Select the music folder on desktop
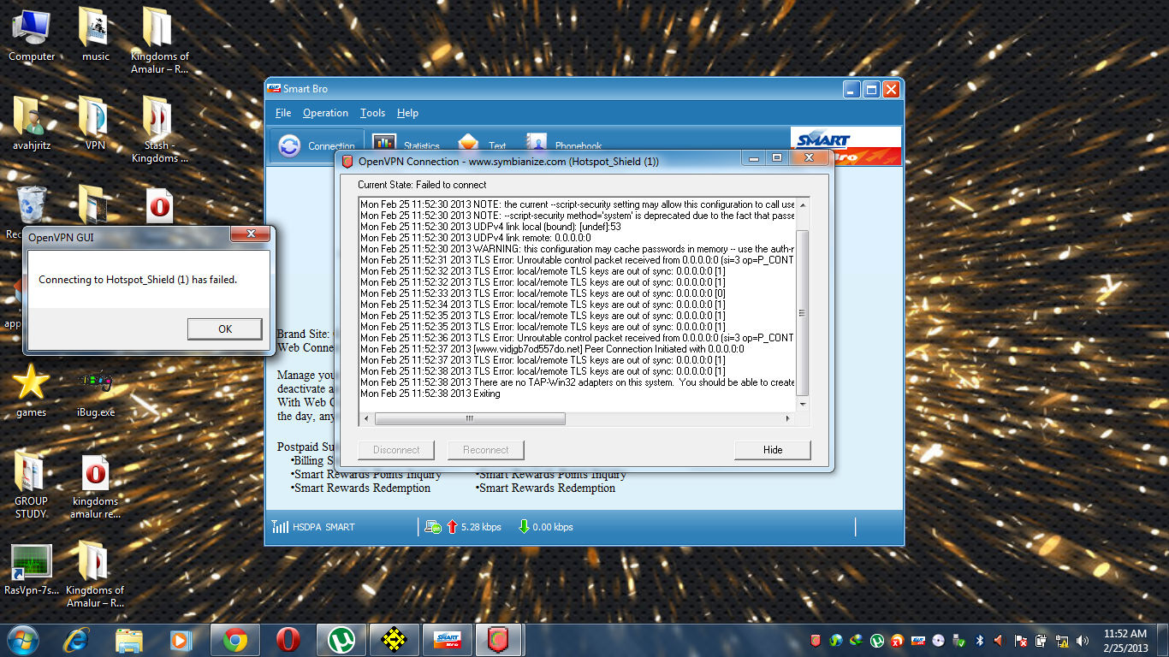 click(x=96, y=35)
